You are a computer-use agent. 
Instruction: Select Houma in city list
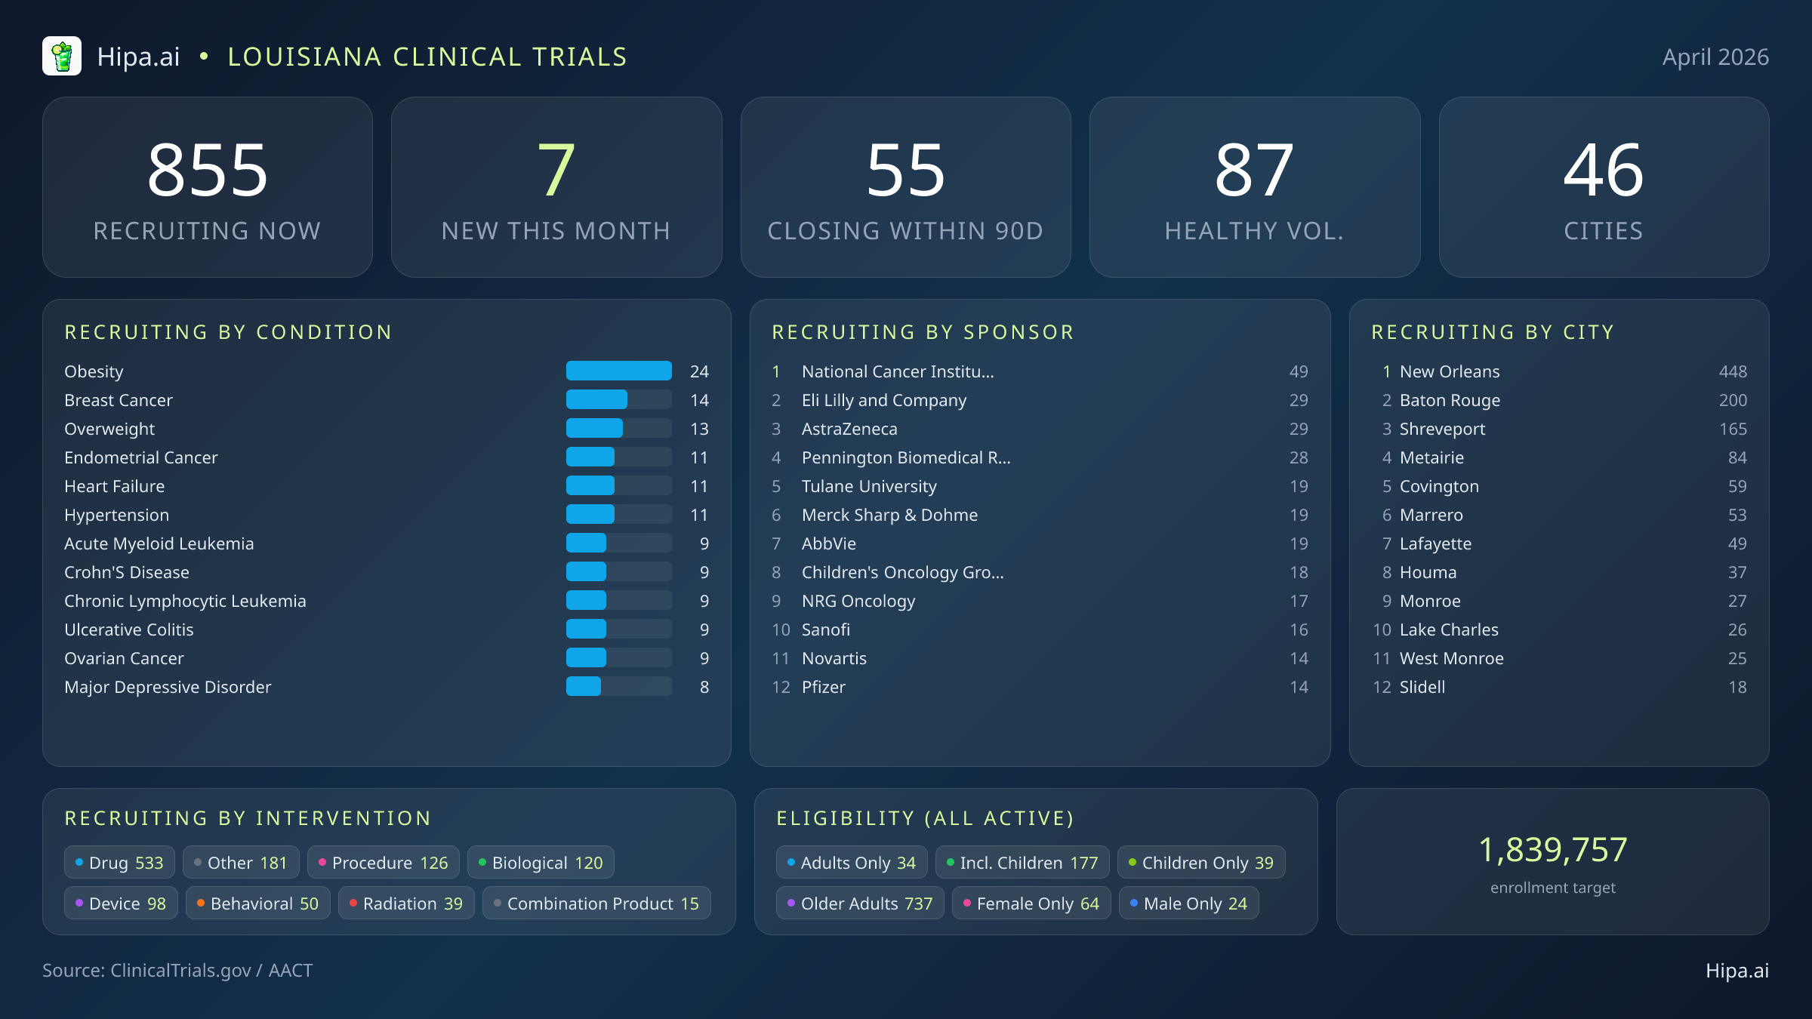(x=1559, y=572)
